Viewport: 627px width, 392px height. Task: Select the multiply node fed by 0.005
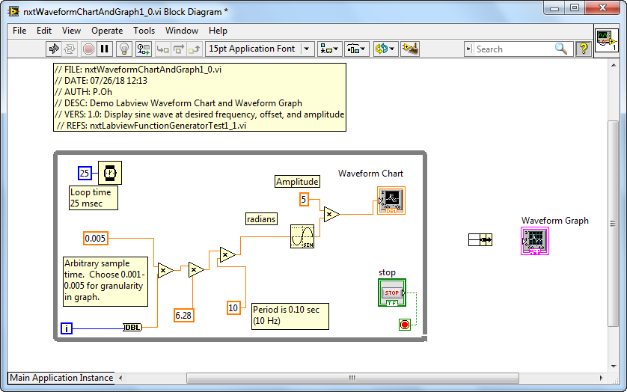165,271
